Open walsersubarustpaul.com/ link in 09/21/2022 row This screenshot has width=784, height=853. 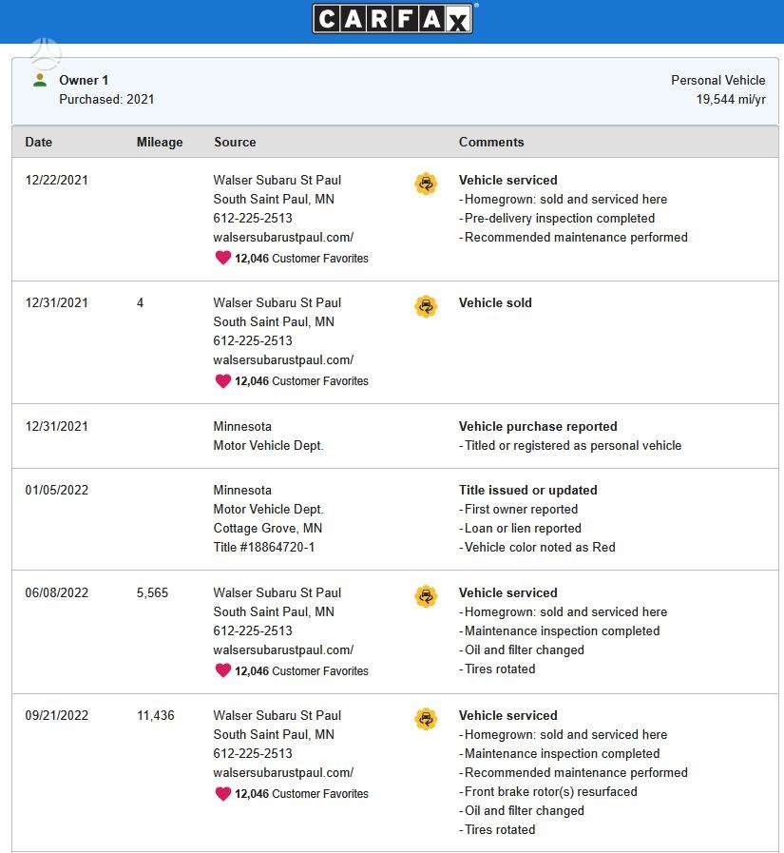click(x=283, y=772)
